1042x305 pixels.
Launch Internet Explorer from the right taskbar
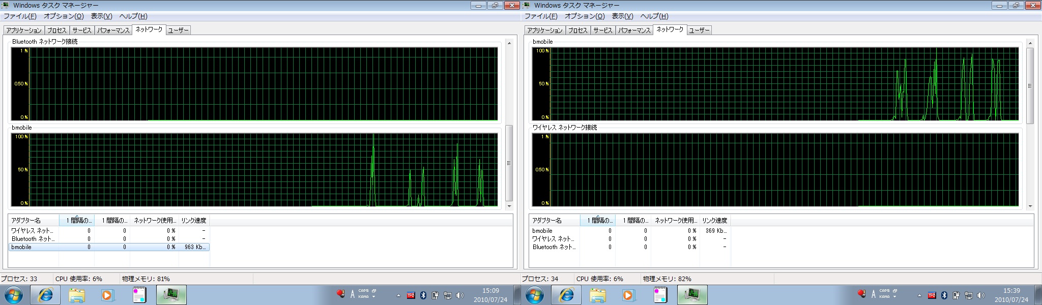coord(567,295)
